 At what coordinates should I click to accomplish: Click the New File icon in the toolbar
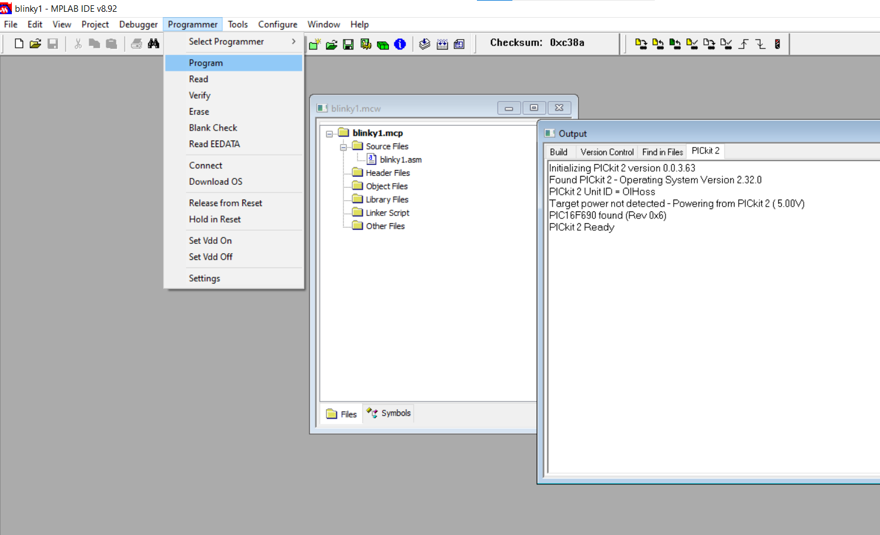[x=19, y=44]
